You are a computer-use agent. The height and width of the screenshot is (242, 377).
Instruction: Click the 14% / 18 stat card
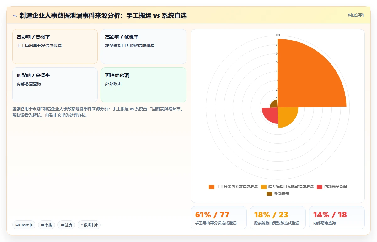tap(337, 218)
